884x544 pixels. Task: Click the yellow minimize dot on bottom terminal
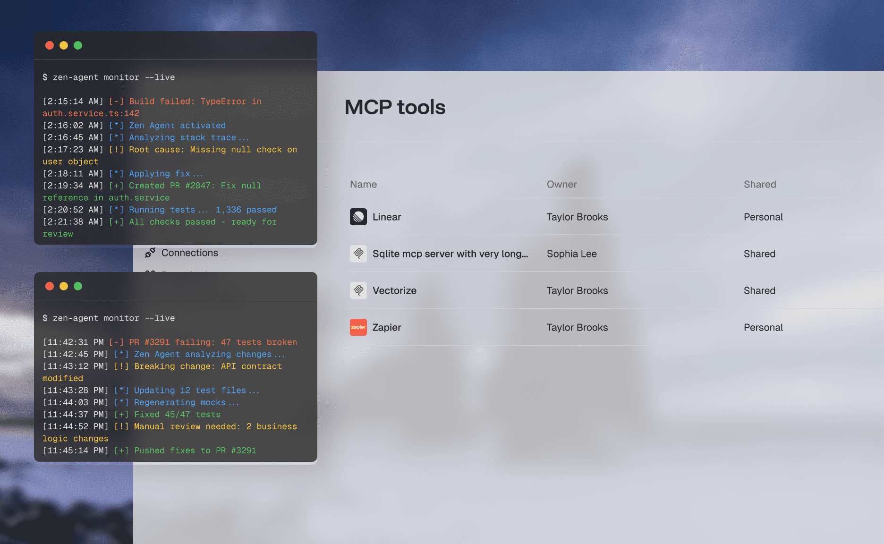(x=64, y=286)
